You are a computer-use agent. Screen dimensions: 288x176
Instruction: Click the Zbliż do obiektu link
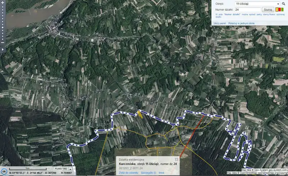(129, 173)
